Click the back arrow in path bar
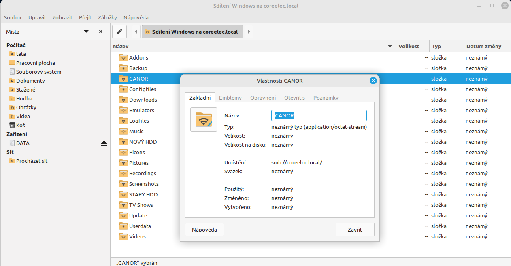511x266 pixels. click(137, 32)
